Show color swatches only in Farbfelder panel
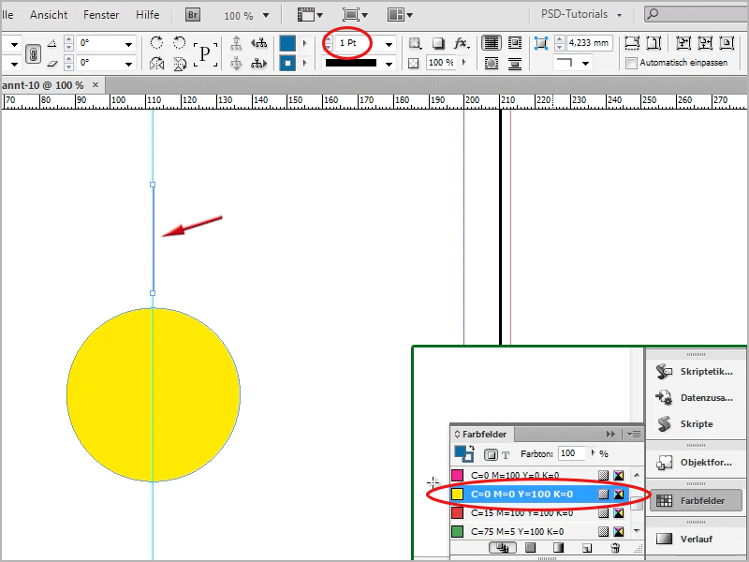This screenshot has height=562, width=749. click(530, 548)
